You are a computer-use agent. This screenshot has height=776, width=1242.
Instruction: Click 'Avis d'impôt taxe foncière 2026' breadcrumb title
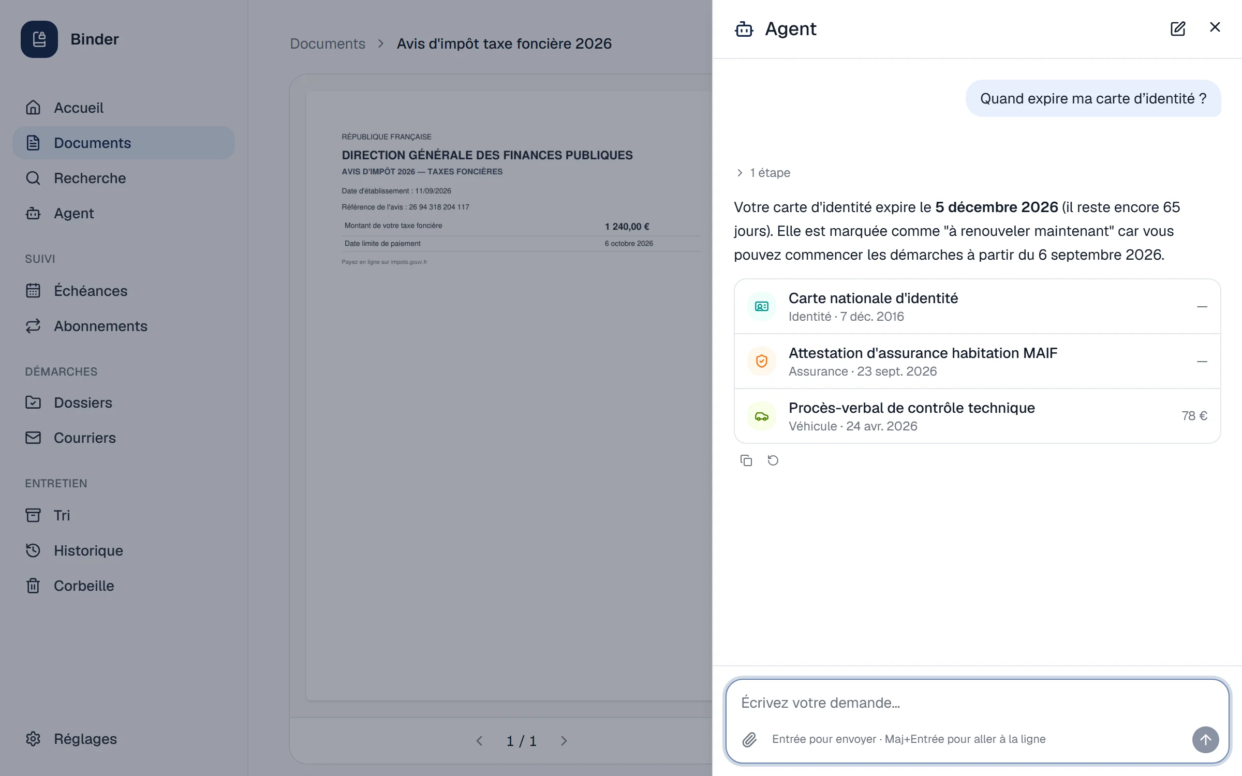click(504, 43)
